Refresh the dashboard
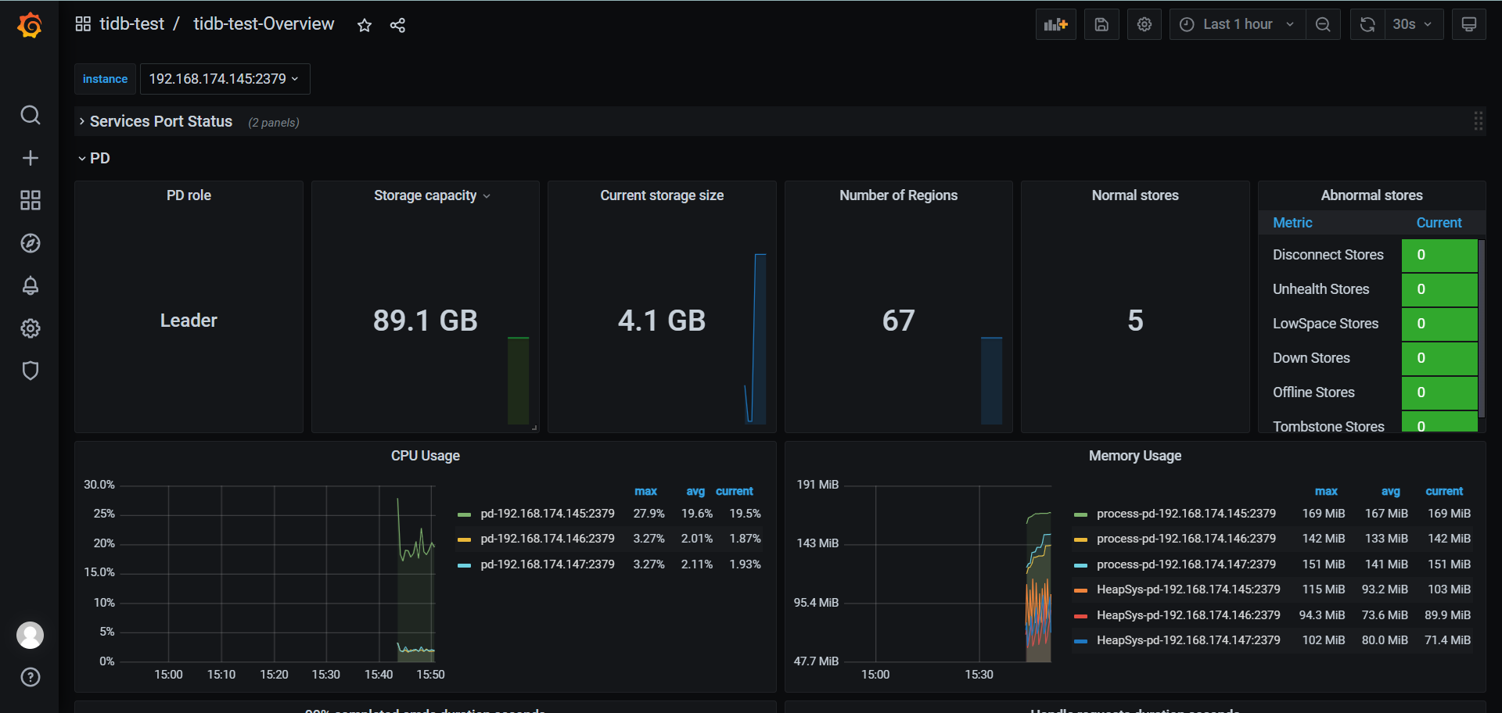Image resolution: width=1502 pixels, height=713 pixels. [x=1367, y=24]
